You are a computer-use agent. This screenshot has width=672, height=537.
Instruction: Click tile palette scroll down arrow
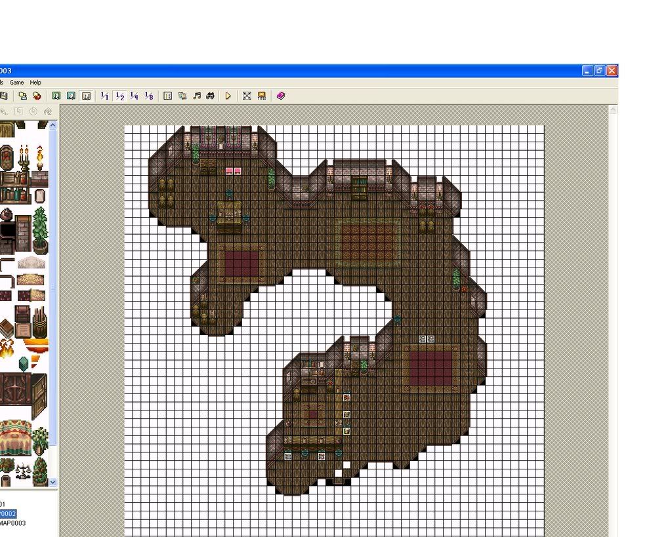point(53,482)
